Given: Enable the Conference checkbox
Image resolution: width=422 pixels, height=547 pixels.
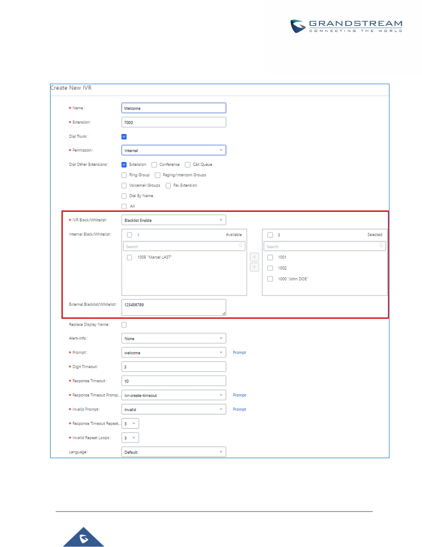Looking at the screenshot, I should coord(154,165).
